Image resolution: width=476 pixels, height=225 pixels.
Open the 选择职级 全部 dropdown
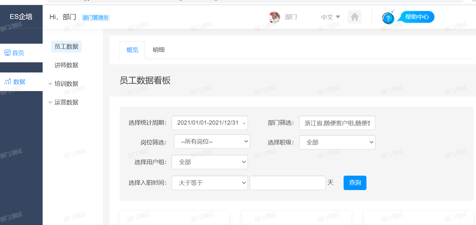tap(337, 142)
